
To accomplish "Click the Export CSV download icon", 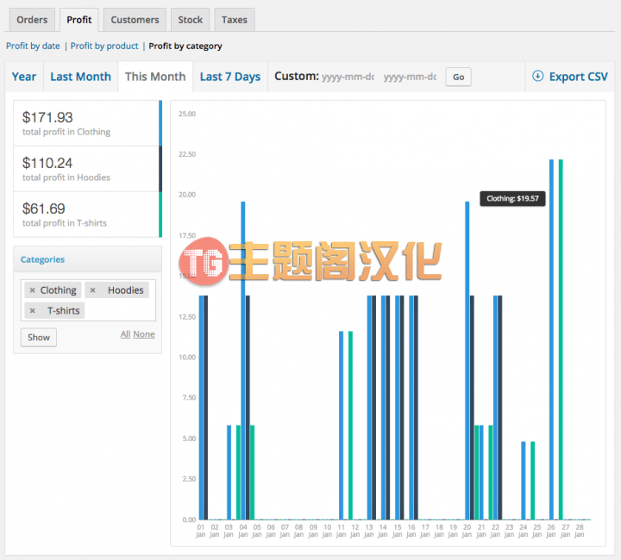I will 537,76.
